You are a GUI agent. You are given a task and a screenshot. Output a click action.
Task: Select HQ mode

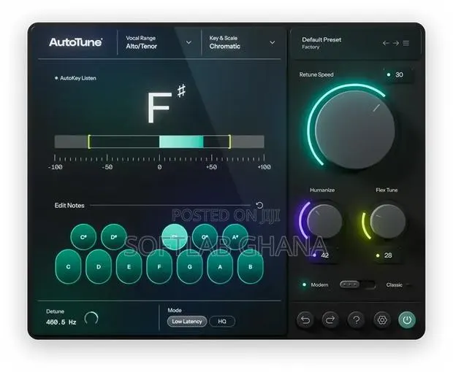point(222,321)
